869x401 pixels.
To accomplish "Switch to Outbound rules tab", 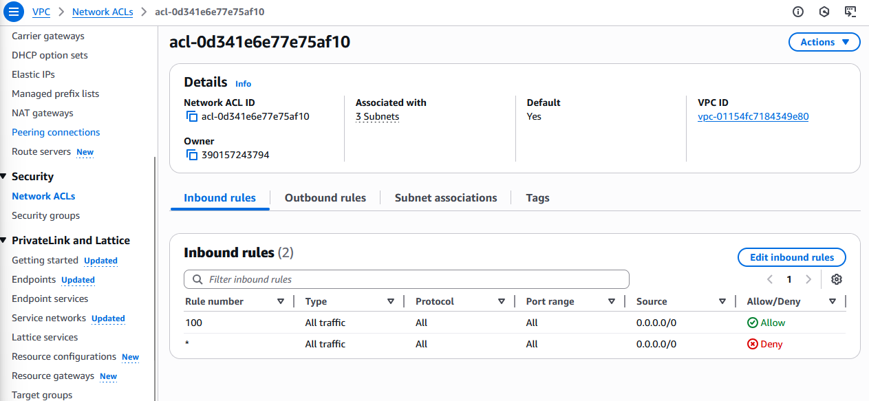I will [325, 198].
